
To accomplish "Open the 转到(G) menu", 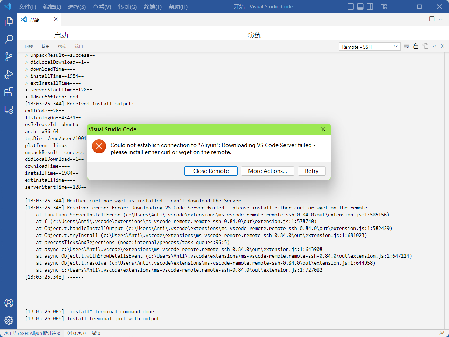I will [x=127, y=7].
